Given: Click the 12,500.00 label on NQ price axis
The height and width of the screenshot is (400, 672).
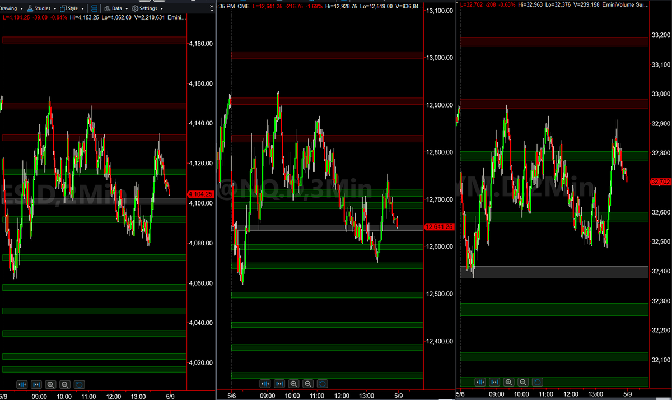Looking at the screenshot, I should point(440,294).
